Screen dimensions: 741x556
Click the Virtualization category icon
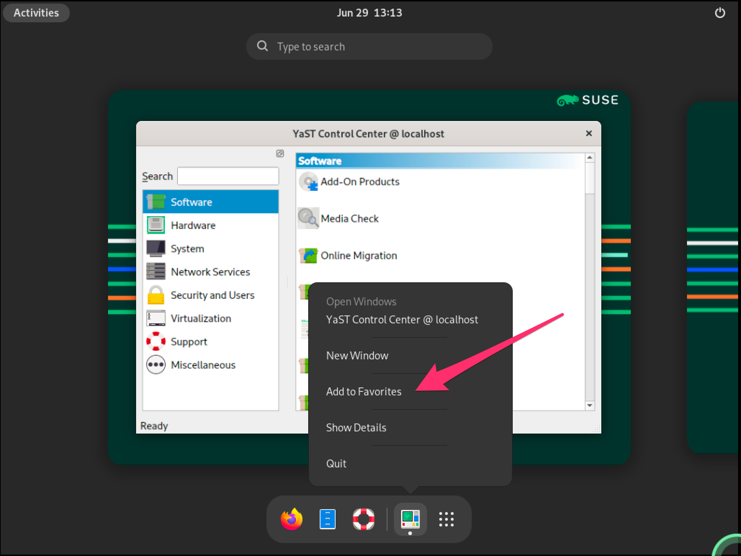156,318
